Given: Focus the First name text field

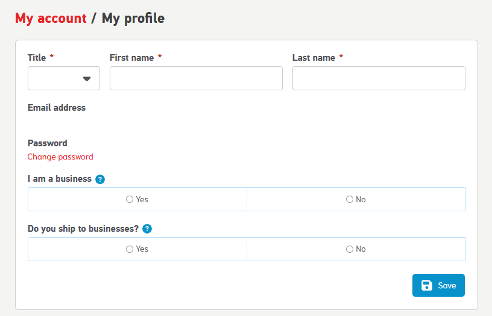Looking at the screenshot, I should pyautogui.click(x=196, y=78).
